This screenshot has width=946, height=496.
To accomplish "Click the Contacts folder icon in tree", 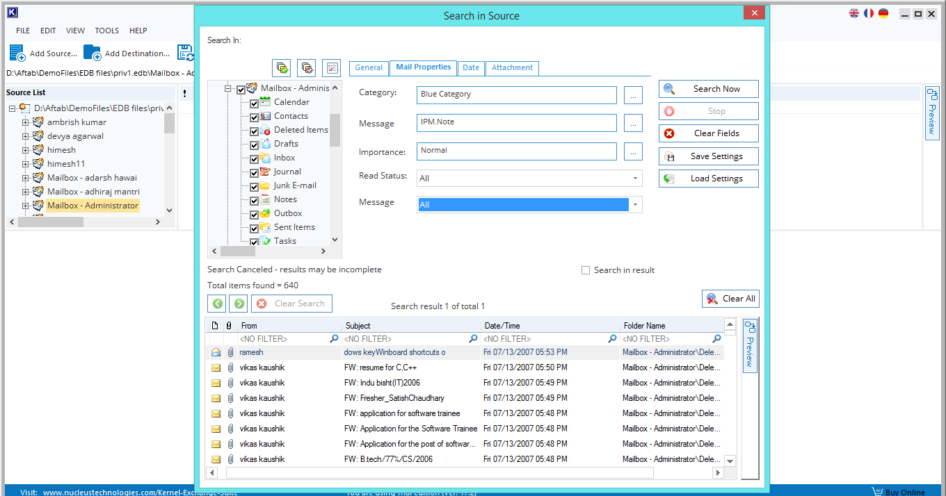I will click(265, 116).
